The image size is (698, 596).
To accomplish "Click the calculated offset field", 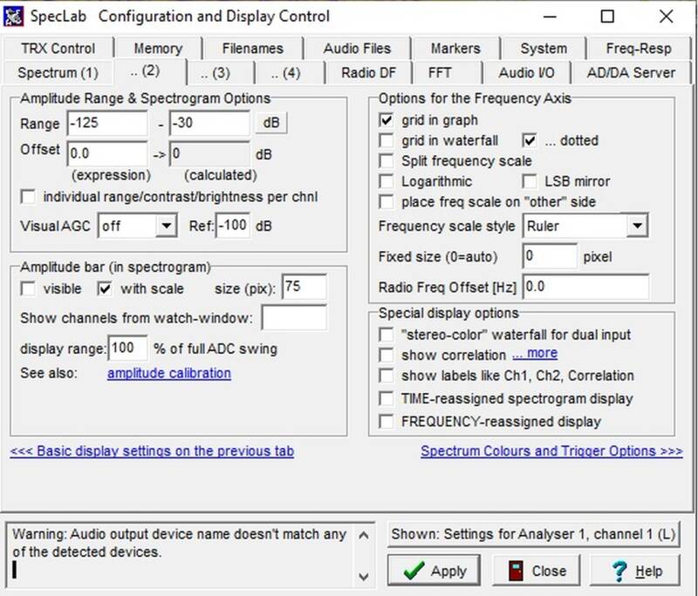I will (x=209, y=153).
